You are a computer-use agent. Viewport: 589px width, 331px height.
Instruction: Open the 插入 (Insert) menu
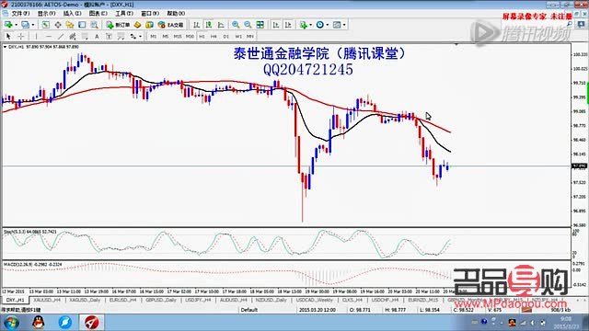[72, 14]
